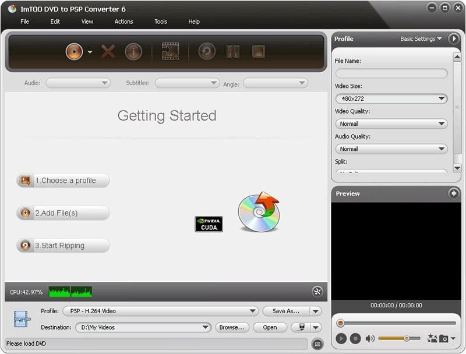This screenshot has height=354, width=466.
Task: Open the Video Size dropdown showing 480x272
Action: (x=391, y=98)
